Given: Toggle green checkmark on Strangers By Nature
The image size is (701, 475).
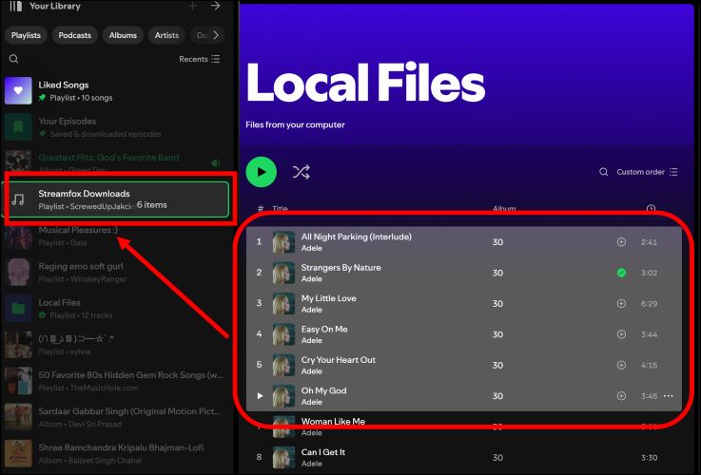Looking at the screenshot, I should (621, 273).
